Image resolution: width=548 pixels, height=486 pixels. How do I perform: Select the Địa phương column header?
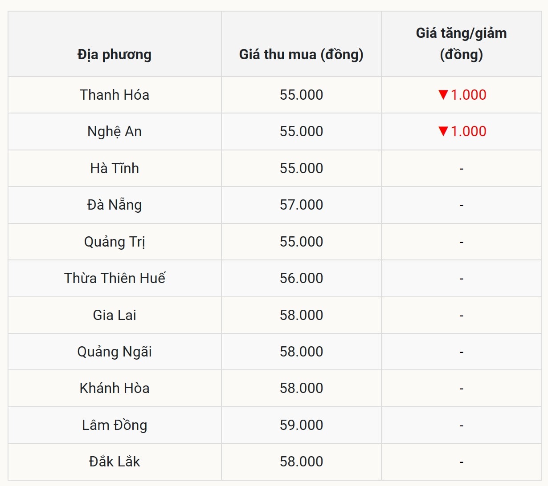pos(115,54)
